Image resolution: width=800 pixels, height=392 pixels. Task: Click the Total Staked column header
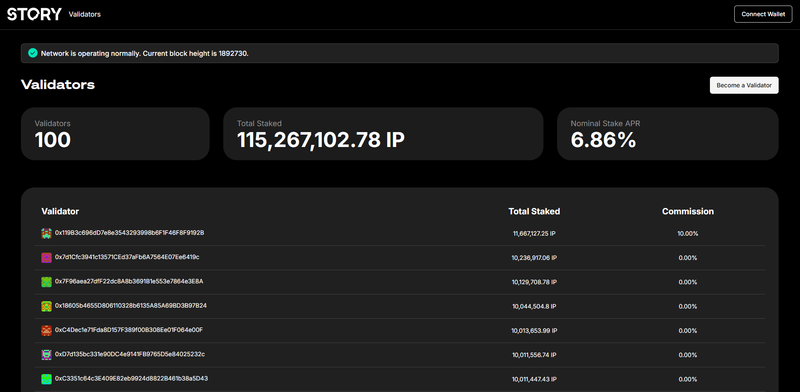point(534,211)
